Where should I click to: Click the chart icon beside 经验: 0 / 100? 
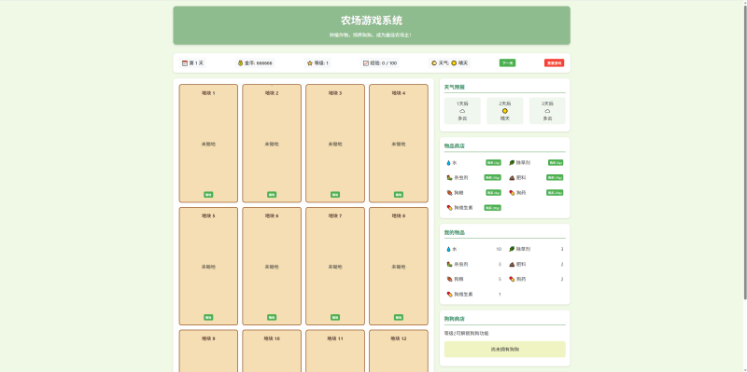366,62
